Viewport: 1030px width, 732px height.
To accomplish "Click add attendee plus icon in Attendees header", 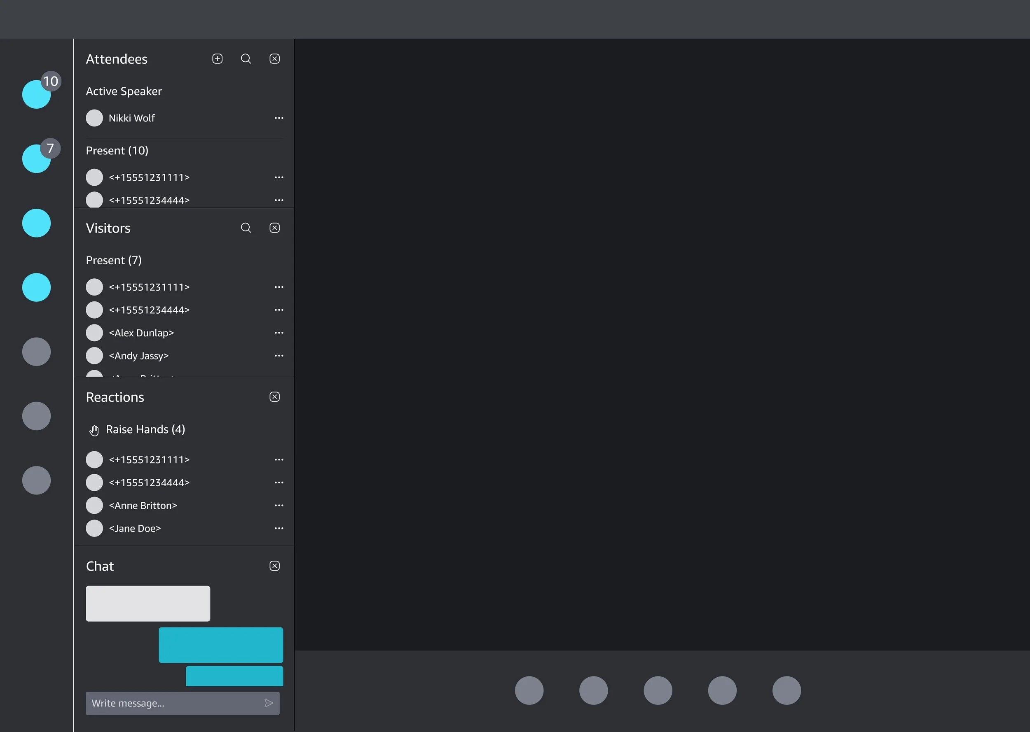I will (218, 59).
